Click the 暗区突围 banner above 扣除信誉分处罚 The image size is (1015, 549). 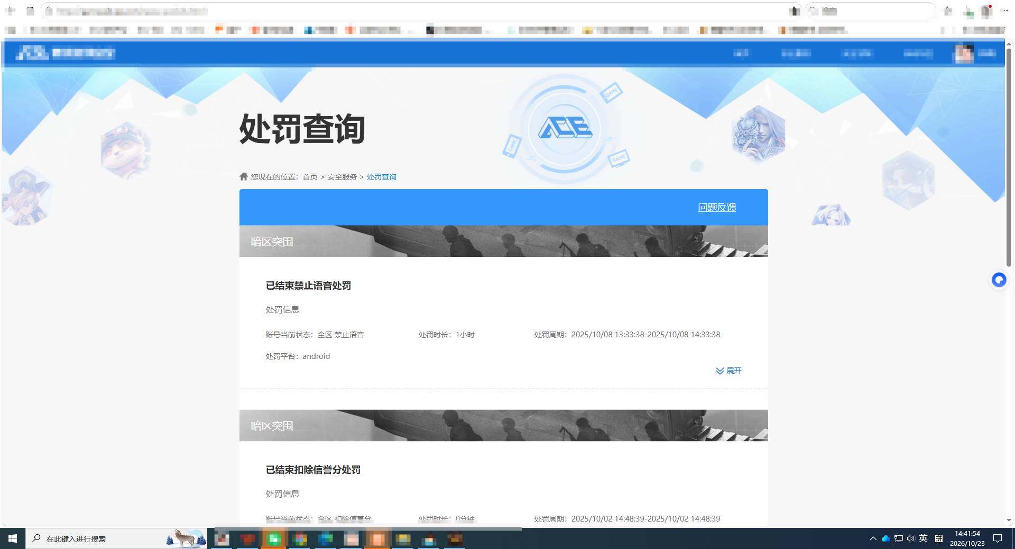click(x=503, y=425)
